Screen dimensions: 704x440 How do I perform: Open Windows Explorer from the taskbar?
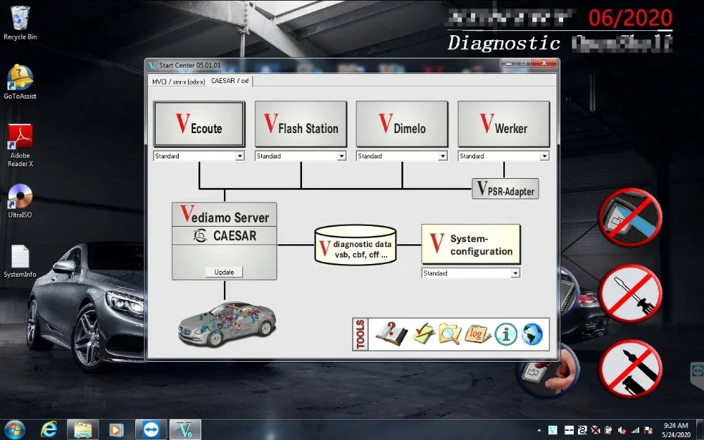(x=82, y=429)
